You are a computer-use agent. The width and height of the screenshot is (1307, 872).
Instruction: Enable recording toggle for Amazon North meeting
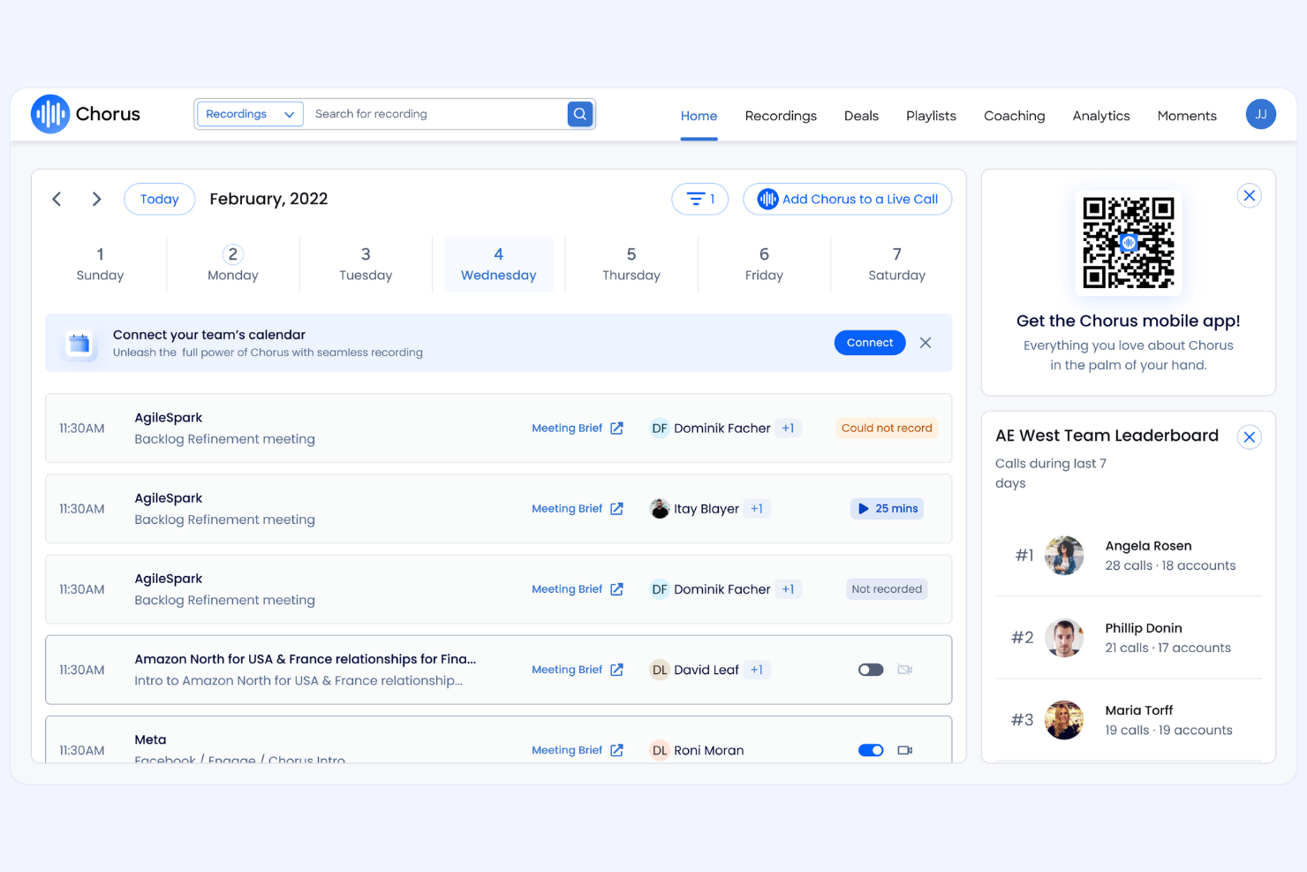pyautogui.click(x=871, y=670)
